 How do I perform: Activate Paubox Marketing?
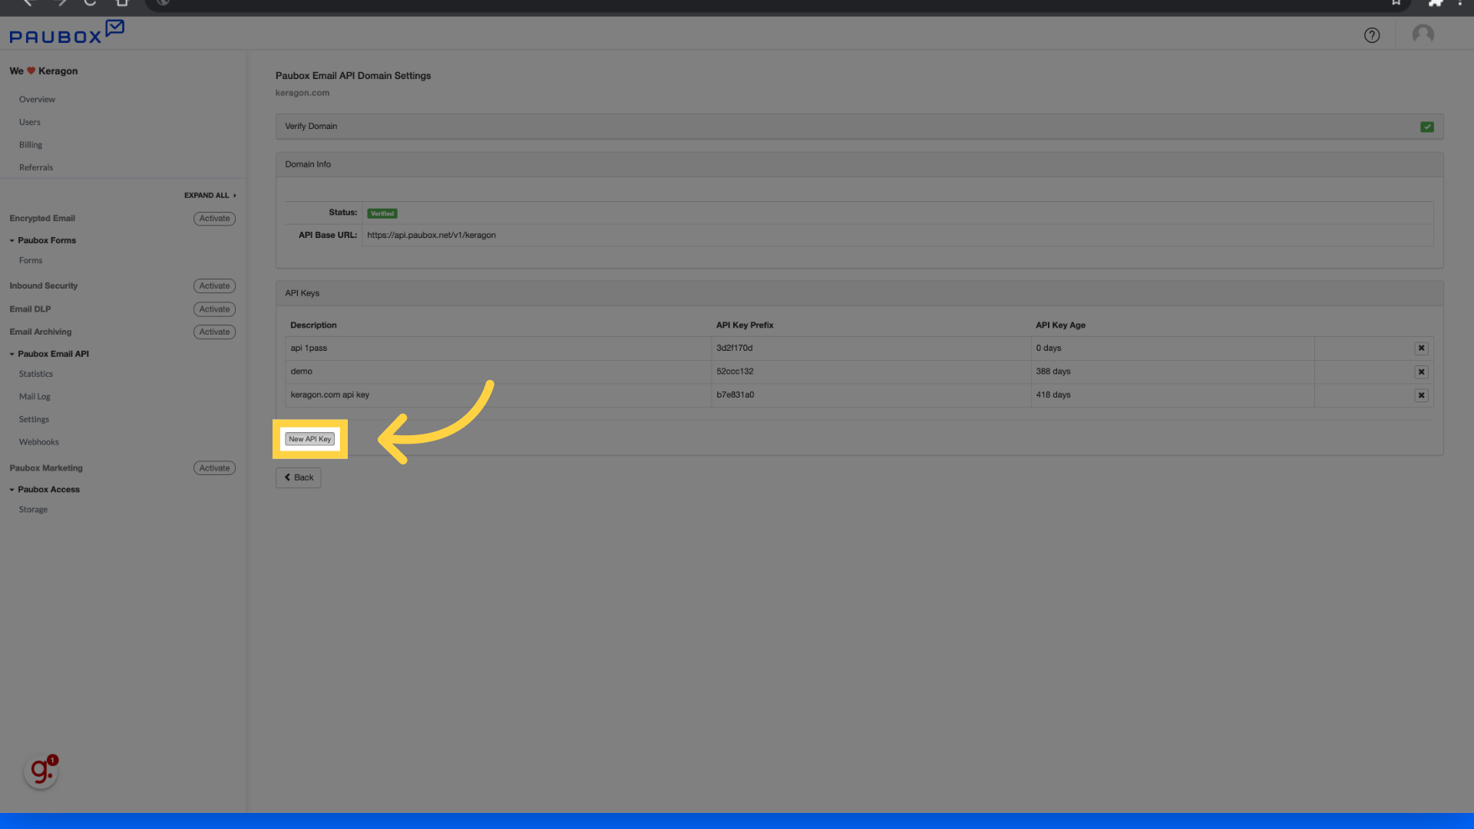coord(214,468)
